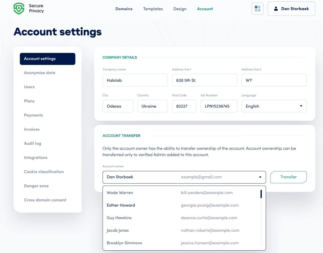The height and width of the screenshot is (253, 323).
Task: Open the Cookie classification settings
Action: (x=44, y=171)
